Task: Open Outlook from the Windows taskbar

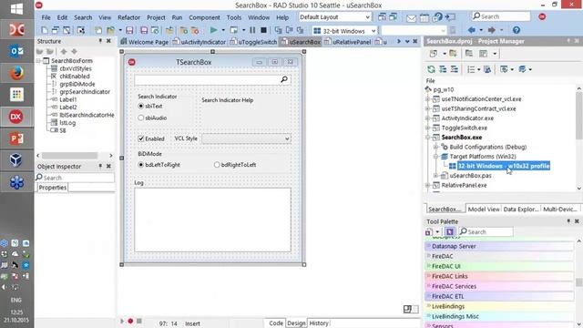Action: point(16,51)
